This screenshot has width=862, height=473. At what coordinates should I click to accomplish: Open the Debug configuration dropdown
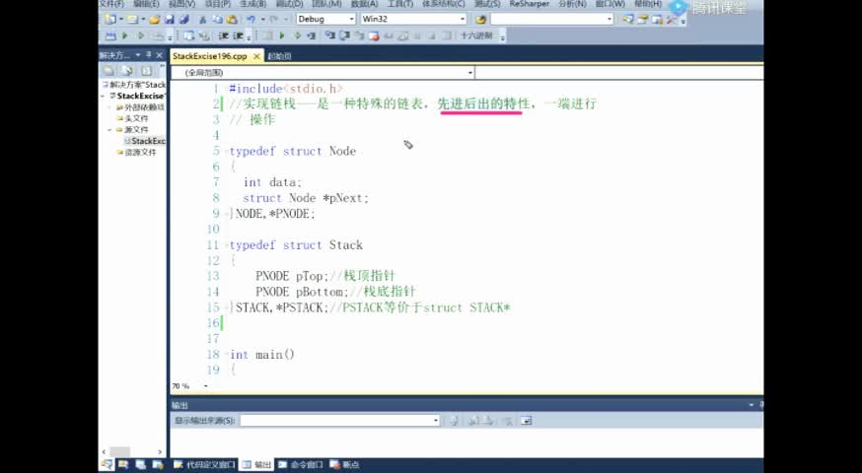click(352, 20)
